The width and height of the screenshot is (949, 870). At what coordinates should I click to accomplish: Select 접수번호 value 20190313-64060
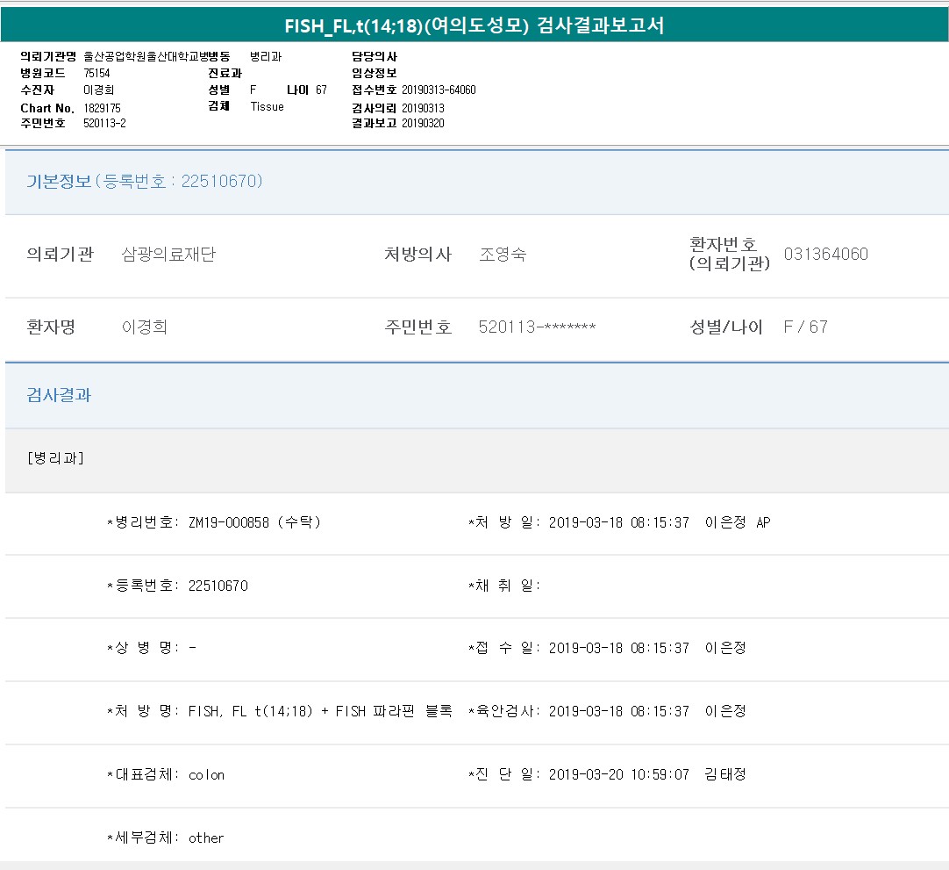click(439, 90)
